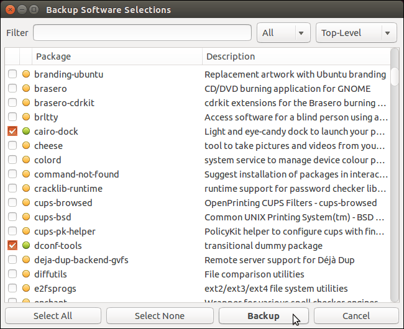This screenshot has height=329, width=404.
Task: Click the status dot for branding-ubuntu
Action: [26, 74]
